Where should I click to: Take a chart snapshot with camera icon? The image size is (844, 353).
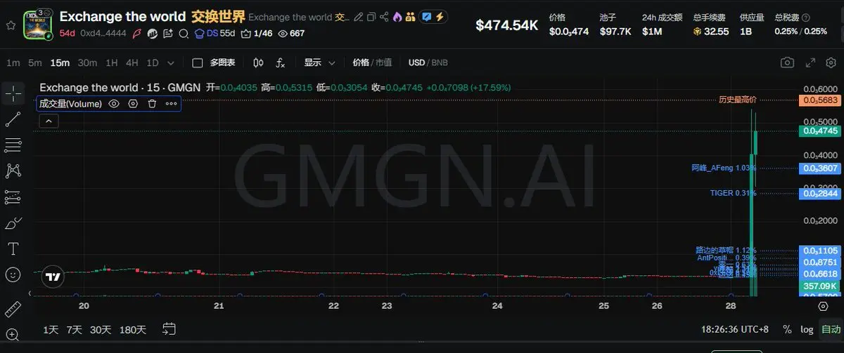(788, 62)
